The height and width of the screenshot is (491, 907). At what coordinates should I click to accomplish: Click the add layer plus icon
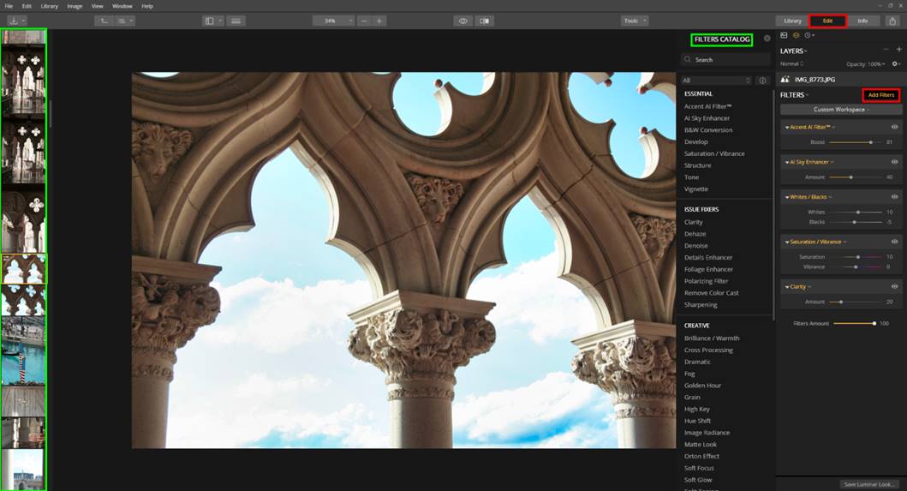(899, 50)
